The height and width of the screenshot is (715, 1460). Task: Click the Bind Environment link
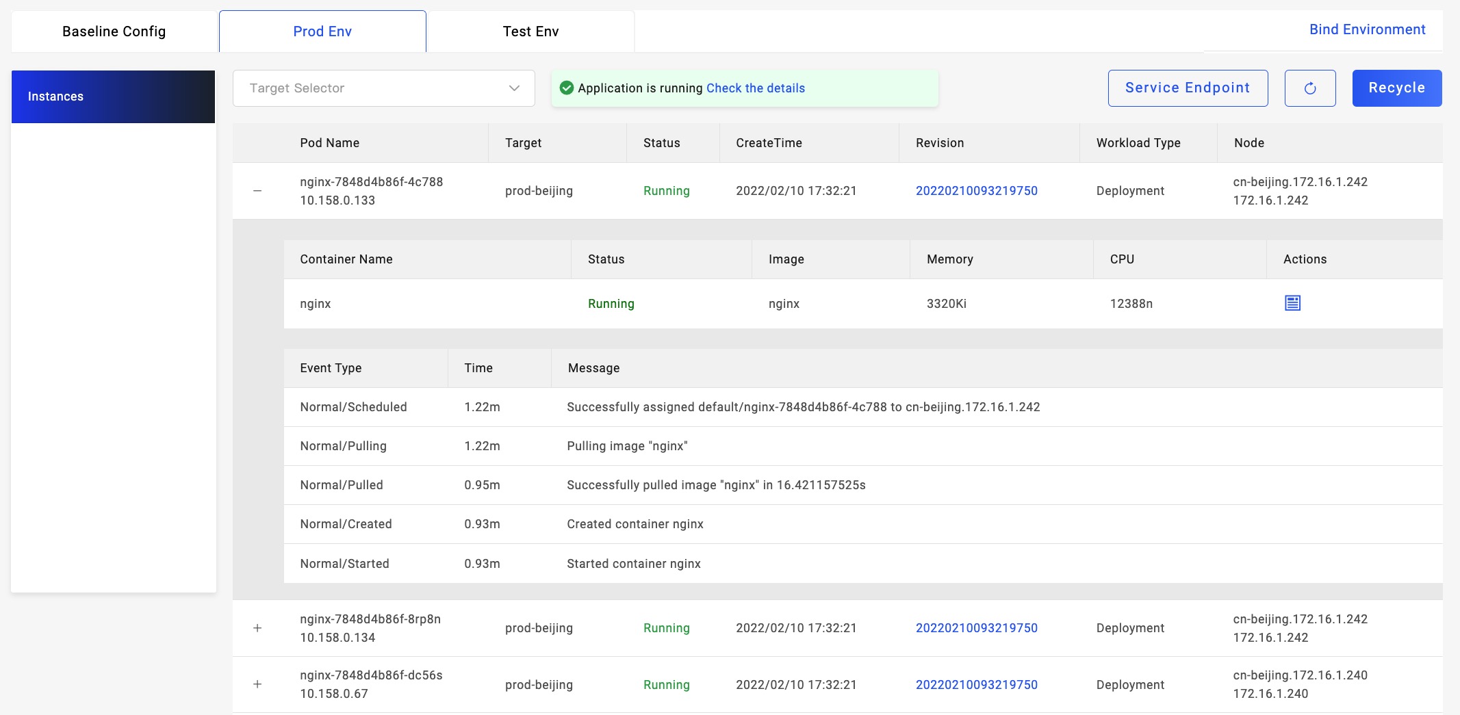tap(1367, 29)
